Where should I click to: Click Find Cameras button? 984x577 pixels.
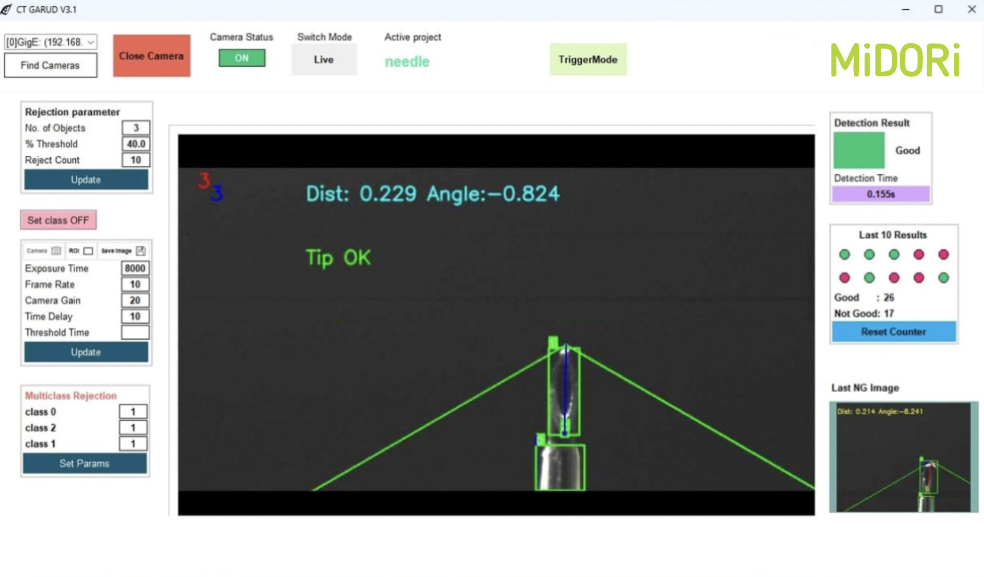pyautogui.click(x=50, y=66)
